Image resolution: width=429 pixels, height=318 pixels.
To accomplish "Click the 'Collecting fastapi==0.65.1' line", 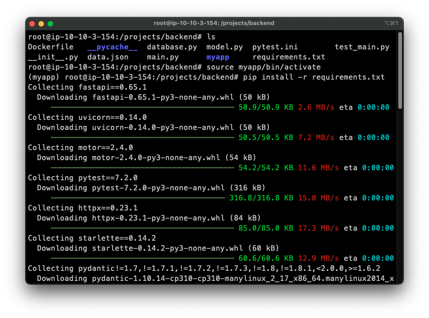I will 87,87.
